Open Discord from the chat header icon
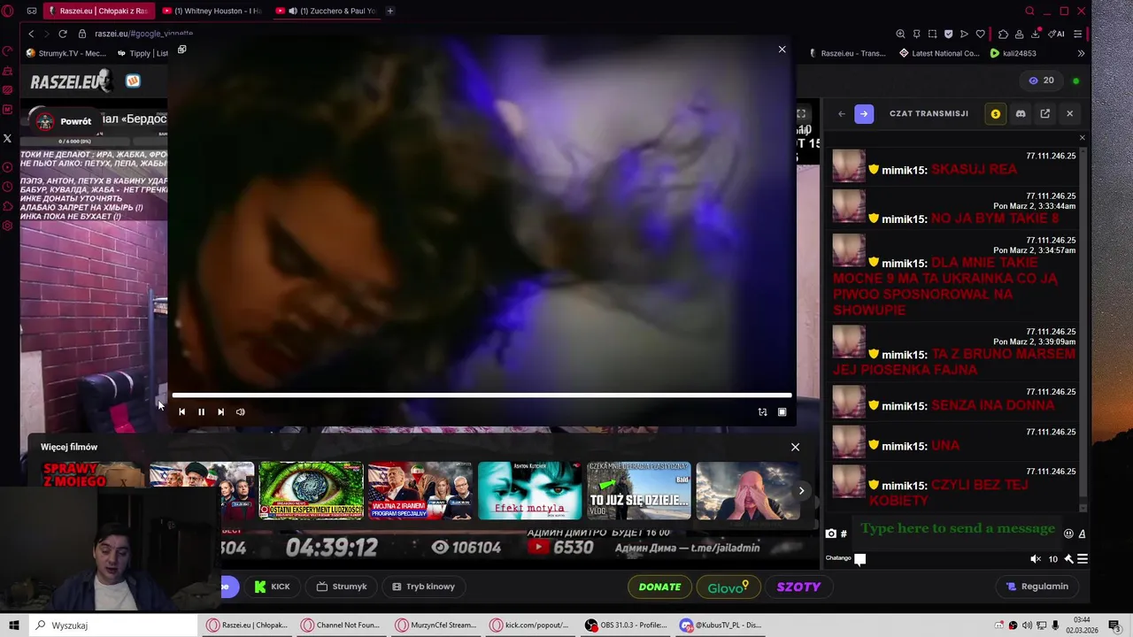The height and width of the screenshot is (637, 1133). click(x=1021, y=113)
